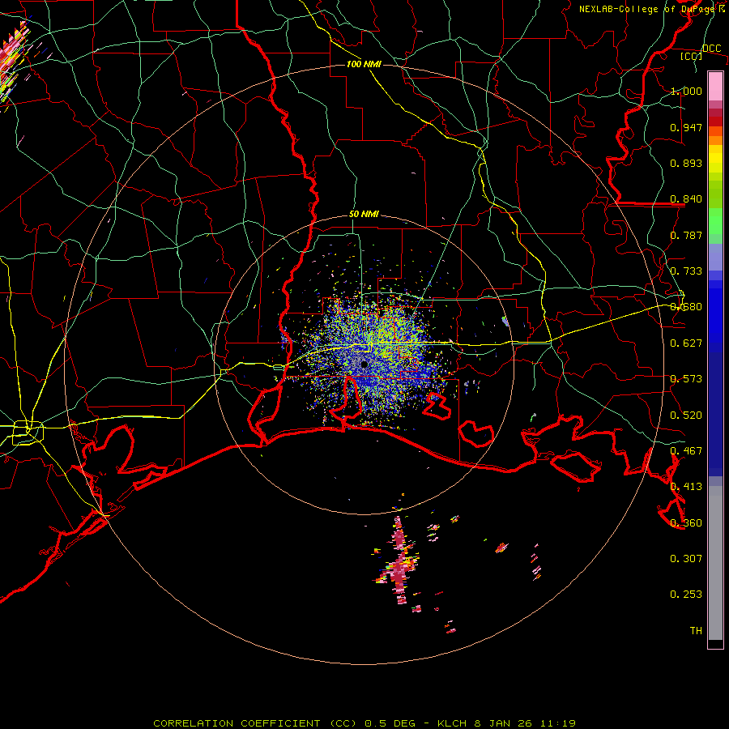The image size is (729, 729).
Task: Select the 0.893 value on the color scale
Action: click(686, 163)
